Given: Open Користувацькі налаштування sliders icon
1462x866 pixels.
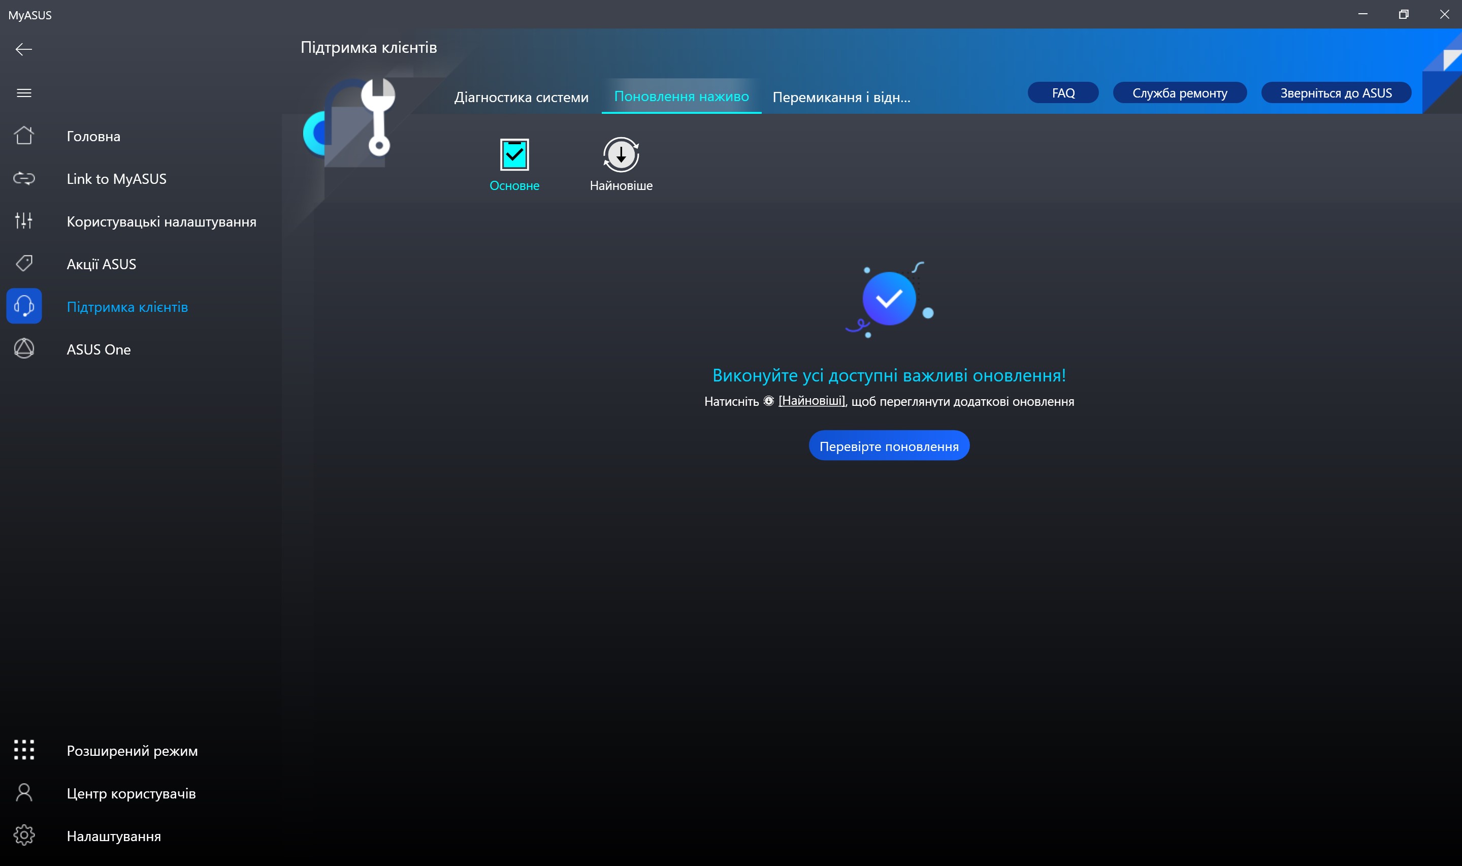Looking at the screenshot, I should pyautogui.click(x=24, y=221).
